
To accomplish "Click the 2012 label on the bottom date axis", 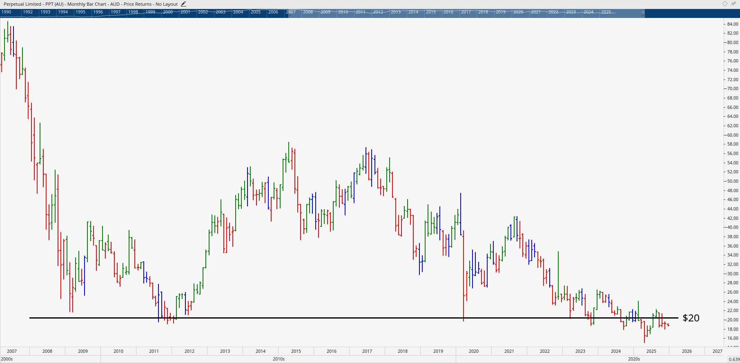I will (x=189, y=351).
